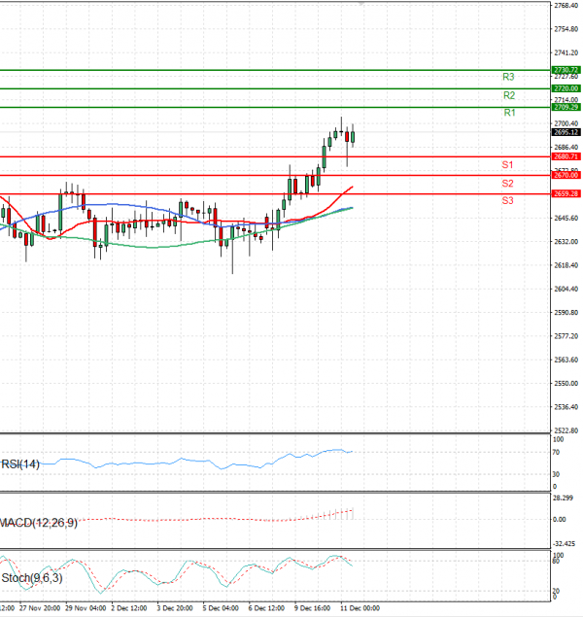This screenshot has height=617, width=583.
Task: Click the 6 Dec 12:00 time label
Action: (x=266, y=608)
